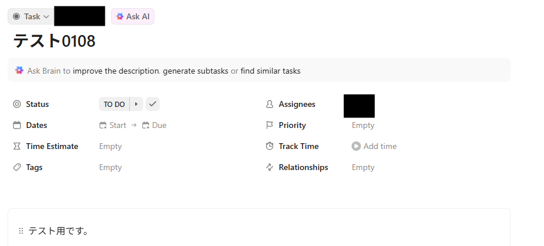Mark task complete with checkmark button
This screenshot has height=246, width=544.
click(153, 104)
